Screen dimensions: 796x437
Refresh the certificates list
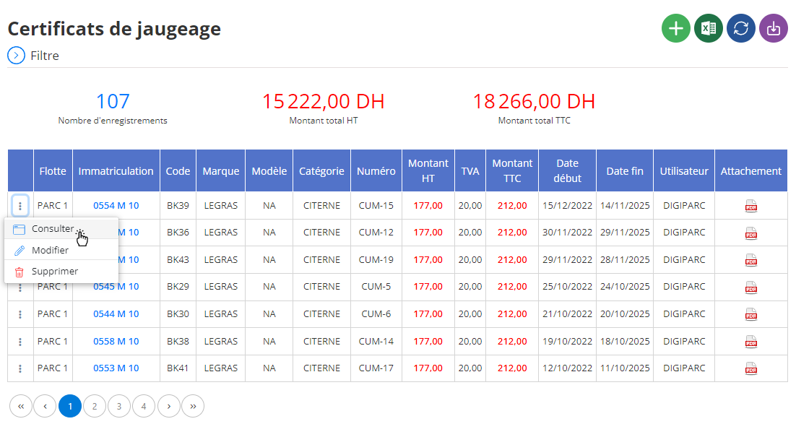[x=740, y=28]
